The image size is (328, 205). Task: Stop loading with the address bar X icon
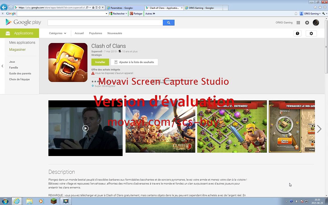click(x=103, y=7)
